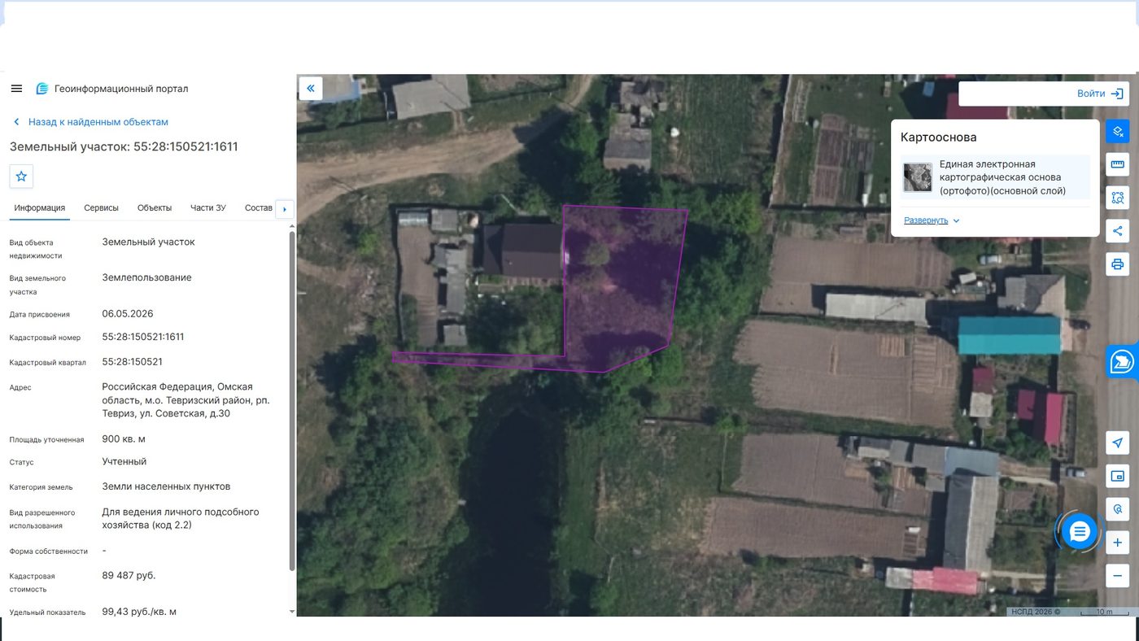Viewport: 1139px width, 641px height.
Task: Print the current map
Action: tap(1118, 264)
